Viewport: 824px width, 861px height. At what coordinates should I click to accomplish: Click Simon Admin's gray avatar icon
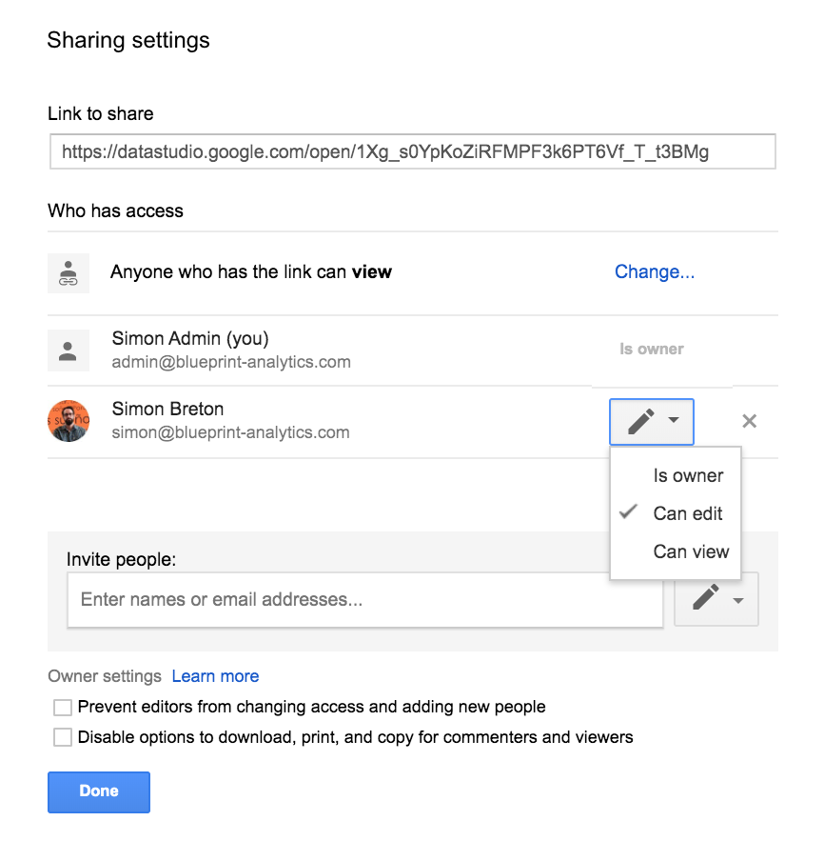point(69,350)
